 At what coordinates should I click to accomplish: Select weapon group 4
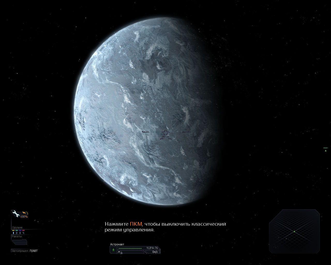tap(23, 233)
